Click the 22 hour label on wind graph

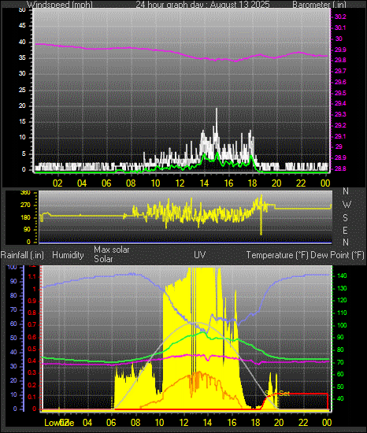pos(301,183)
